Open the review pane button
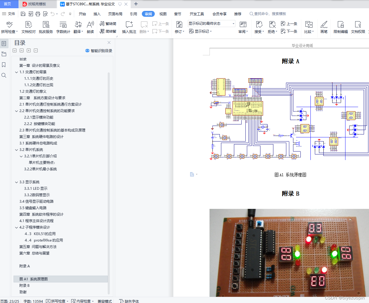 point(243,27)
